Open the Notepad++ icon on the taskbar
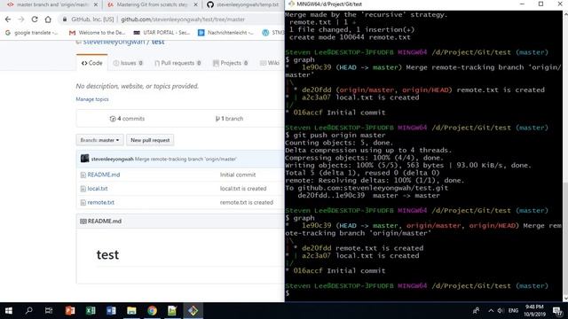Image resolution: width=568 pixels, height=319 pixels. click(172, 310)
